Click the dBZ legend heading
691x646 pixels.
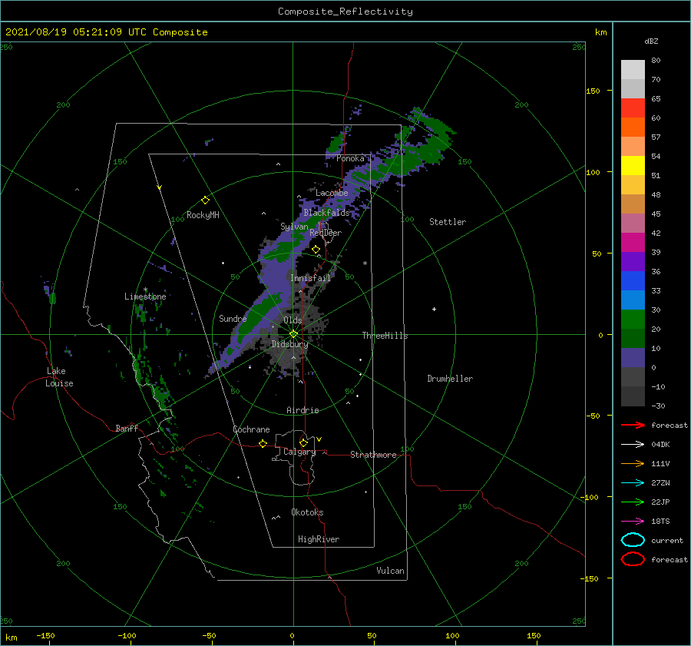coord(651,41)
